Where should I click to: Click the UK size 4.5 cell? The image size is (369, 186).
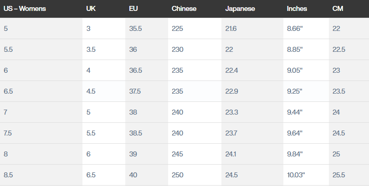(91, 91)
